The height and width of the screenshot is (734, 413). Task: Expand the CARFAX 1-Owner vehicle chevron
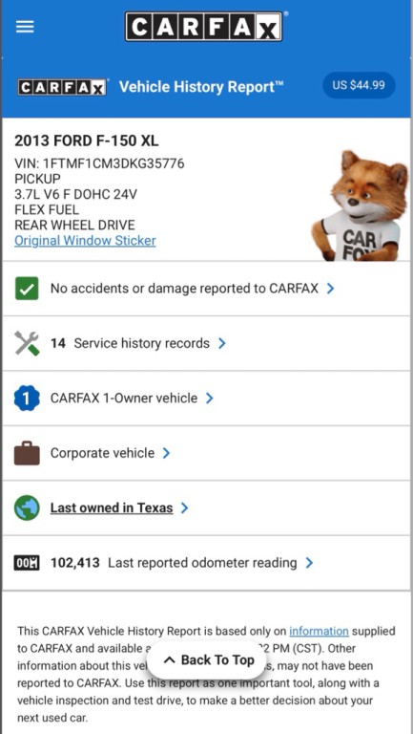209,399
